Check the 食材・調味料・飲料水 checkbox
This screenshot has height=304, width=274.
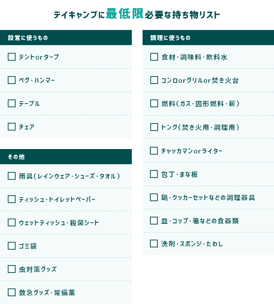154,57
